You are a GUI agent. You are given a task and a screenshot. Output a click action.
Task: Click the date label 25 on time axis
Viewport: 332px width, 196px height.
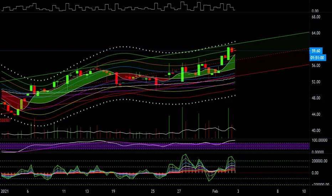(x=153, y=191)
